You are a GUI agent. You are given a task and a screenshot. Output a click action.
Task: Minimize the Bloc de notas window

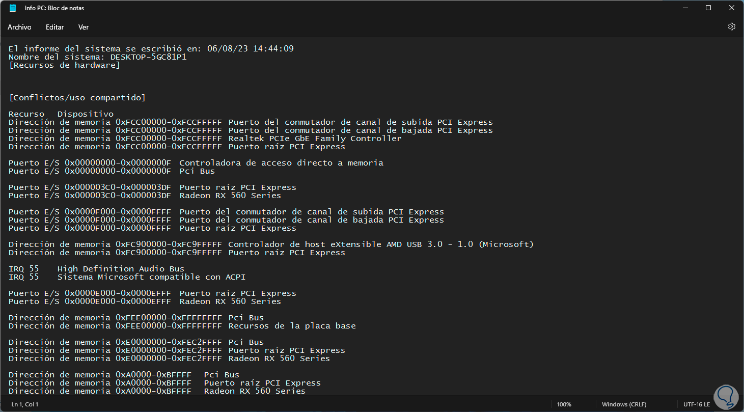pyautogui.click(x=685, y=8)
